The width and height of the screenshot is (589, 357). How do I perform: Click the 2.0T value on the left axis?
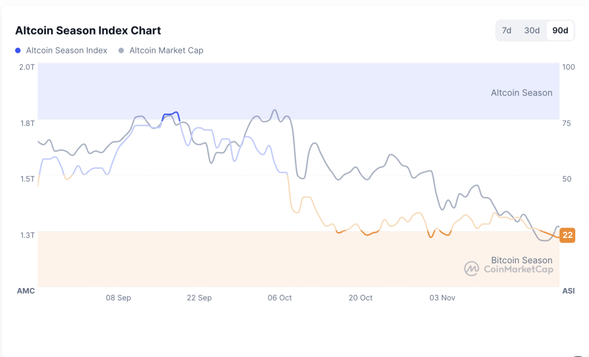[25, 67]
